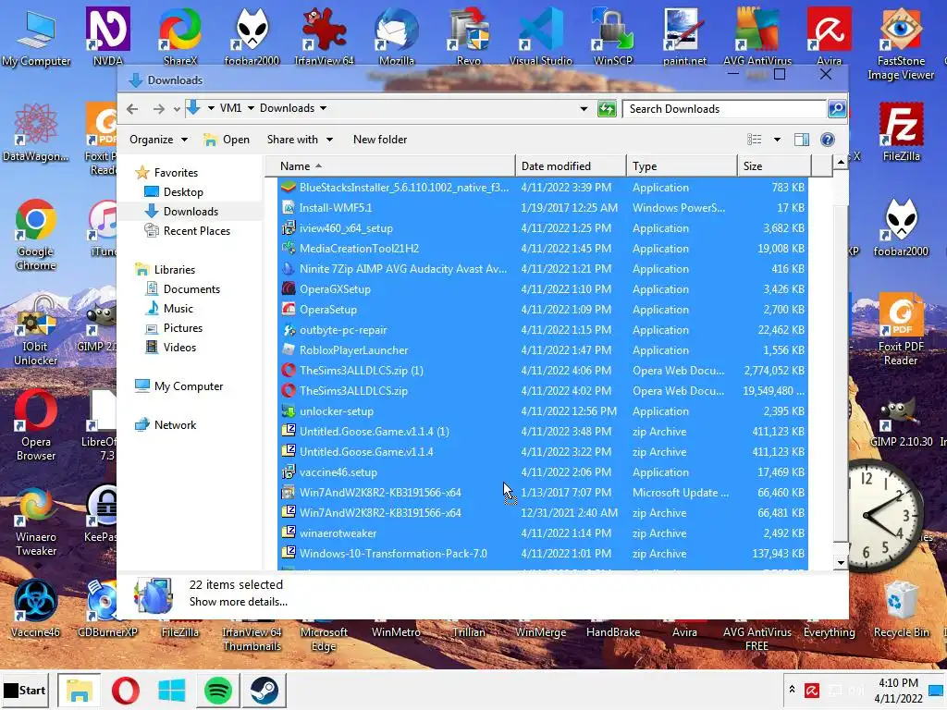Click the Spotify taskbar icon
This screenshot has width=947, height=710.
click(218, 690)
